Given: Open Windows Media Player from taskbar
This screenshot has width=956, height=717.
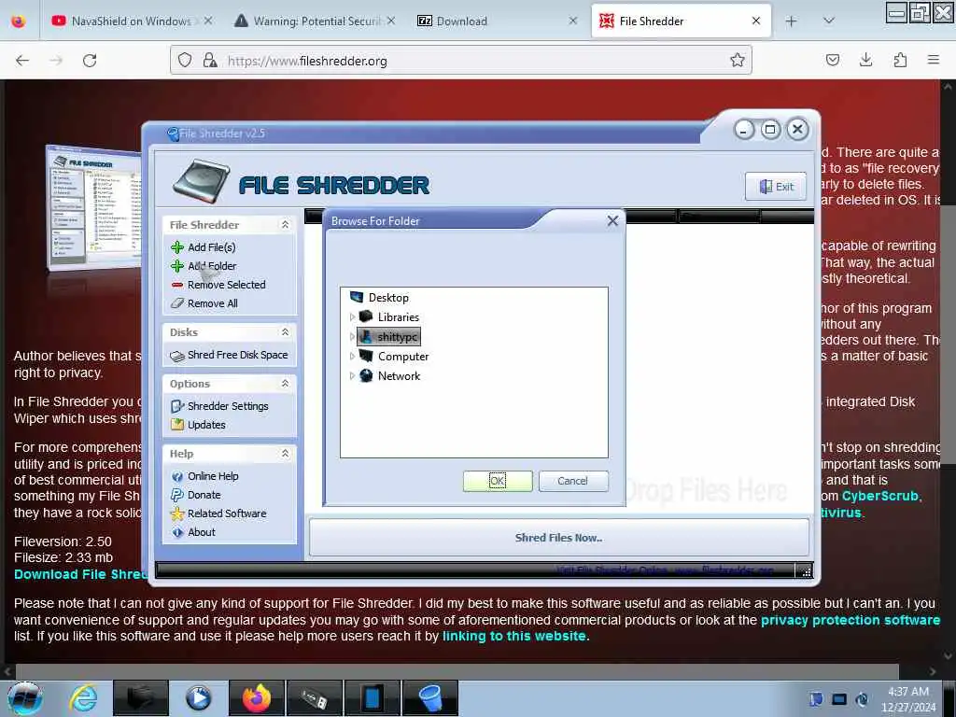Looking at the screenshot, I should point(198,698).
